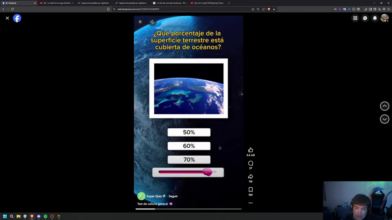Like the reel with the thumbs-up icon
This screenshot has height=220, width=392.
(x=251, y=150)
